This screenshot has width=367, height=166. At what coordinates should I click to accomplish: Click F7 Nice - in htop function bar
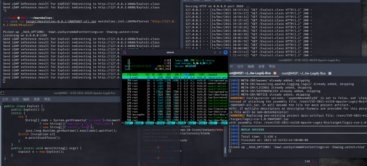(190, 123)
